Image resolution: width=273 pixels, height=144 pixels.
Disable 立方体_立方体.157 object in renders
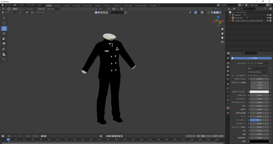[x=270, y=21]
